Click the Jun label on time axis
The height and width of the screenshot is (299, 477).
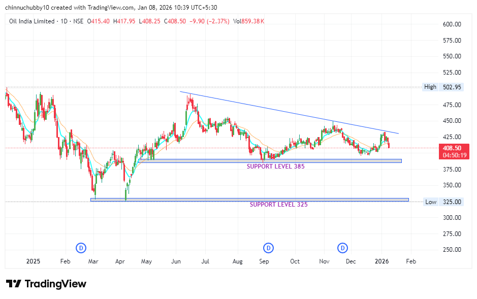click(176, 261)
